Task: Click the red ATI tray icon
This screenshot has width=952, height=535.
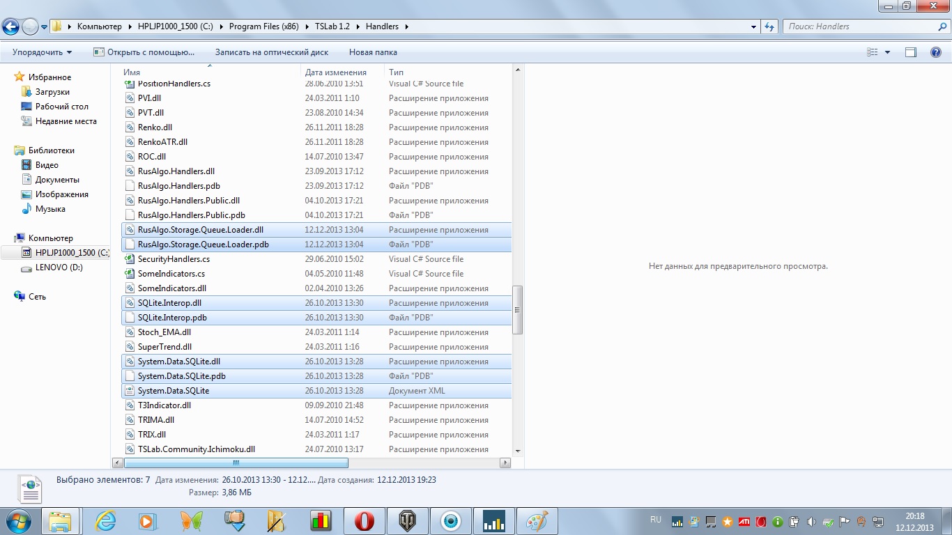Action: pos(744,522)
